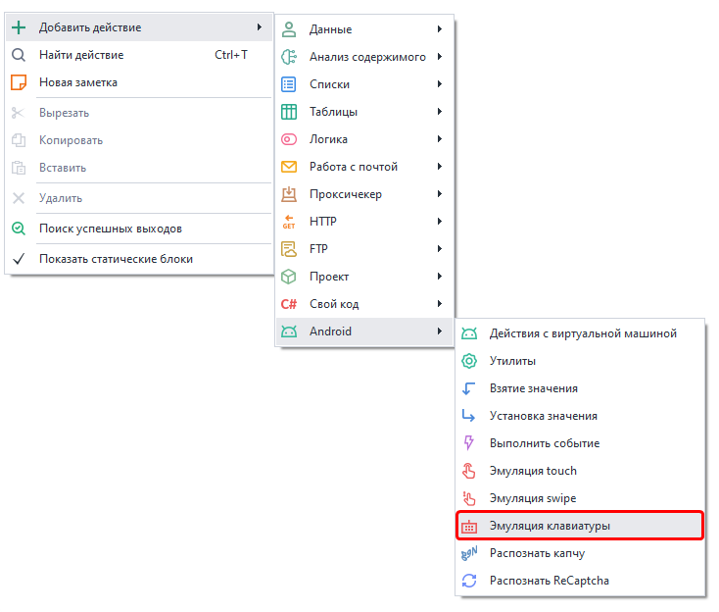The image size is (719, 612).
Task: Select Эмуляция swipe action
Action: [533, 498]
